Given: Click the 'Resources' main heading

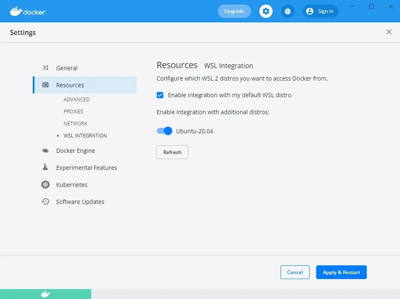Looking at the screenshot, I should [177, 65].
